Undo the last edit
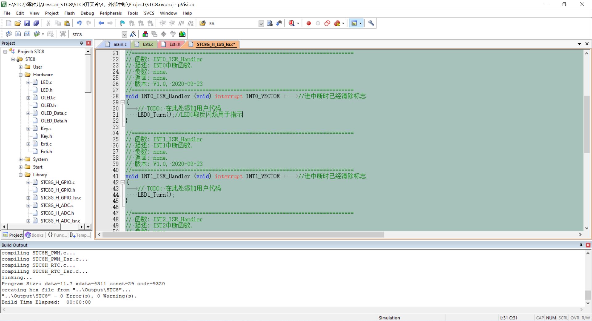 pyautogui.click(x=79, y=23)
